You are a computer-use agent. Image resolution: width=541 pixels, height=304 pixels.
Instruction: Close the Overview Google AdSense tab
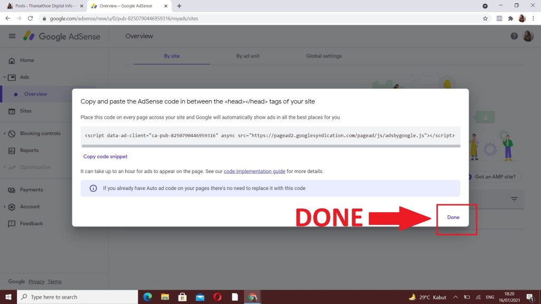(x=165, y=6)
